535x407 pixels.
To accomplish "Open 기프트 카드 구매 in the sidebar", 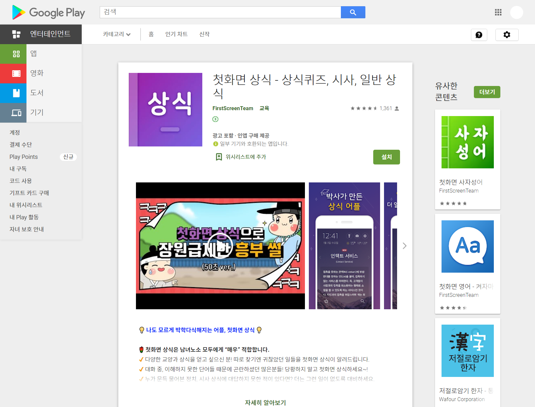I will (29, 193).
